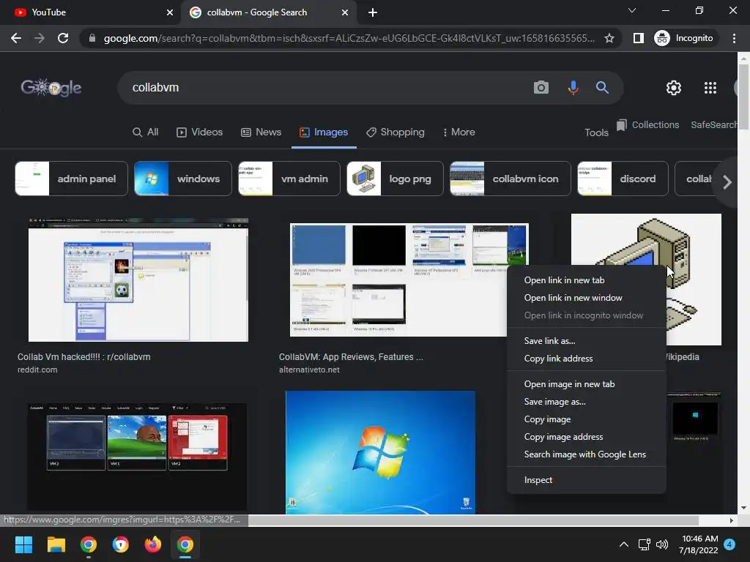750x562 pixels.
Task: Open the Google apps grid
Action: click(x=710, y=88)
